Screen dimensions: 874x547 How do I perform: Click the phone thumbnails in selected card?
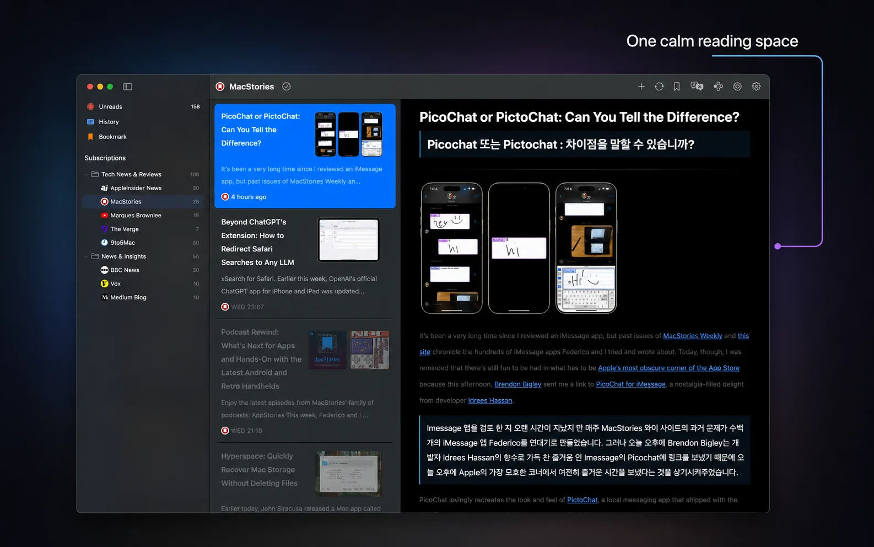tap(349, 134)
